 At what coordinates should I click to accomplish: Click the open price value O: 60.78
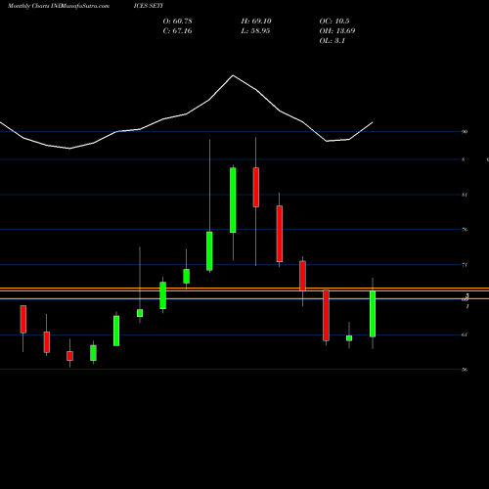178,21
